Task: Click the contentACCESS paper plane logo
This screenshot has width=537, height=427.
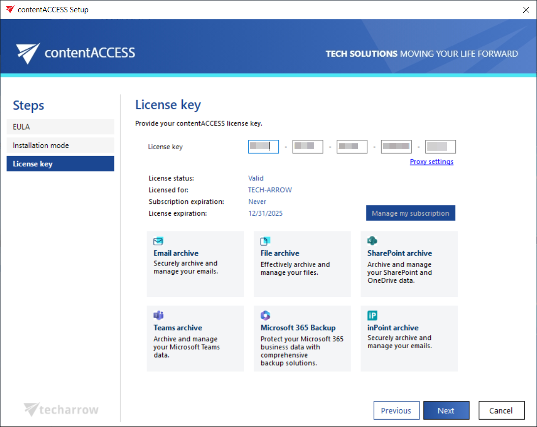Action: click(28, 53)
